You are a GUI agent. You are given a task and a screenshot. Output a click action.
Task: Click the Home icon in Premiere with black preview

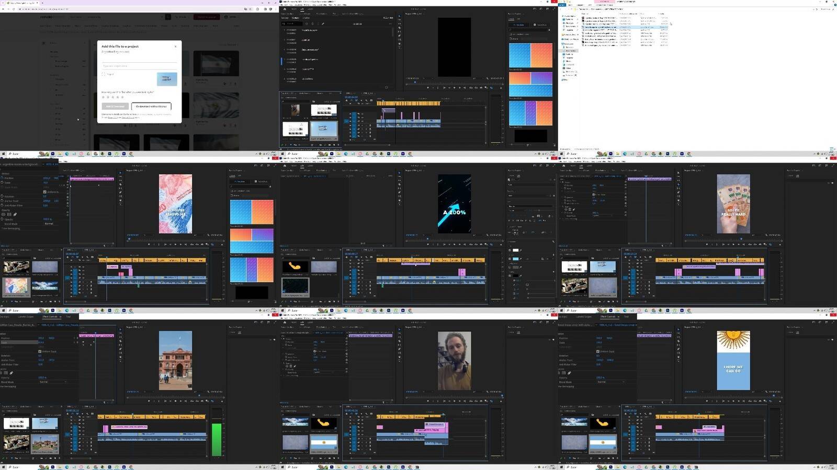(285, 9)
